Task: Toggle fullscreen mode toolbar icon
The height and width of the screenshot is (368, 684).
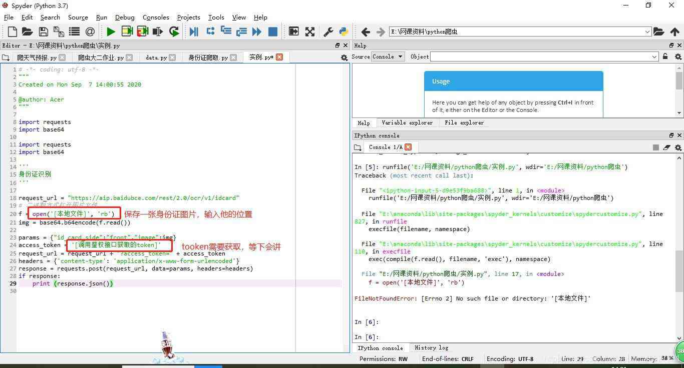Action: pos(310,31)
